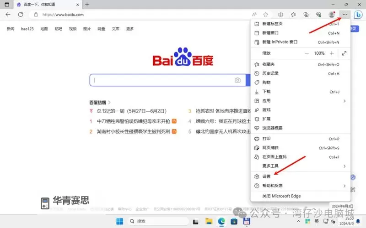366x228 pixels.
Task: Open the Favorites list toolbar icon
Action: [x=293, y=15]
